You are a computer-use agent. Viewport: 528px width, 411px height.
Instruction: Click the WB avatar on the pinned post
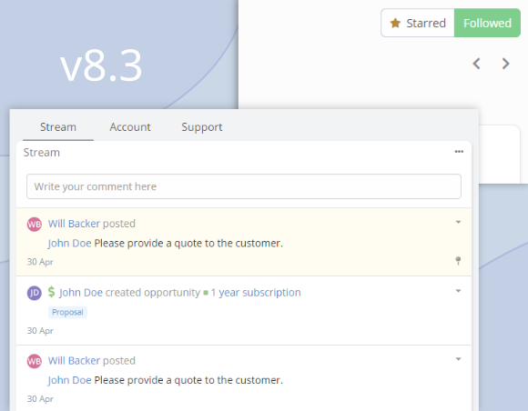[x=34, y=225]
